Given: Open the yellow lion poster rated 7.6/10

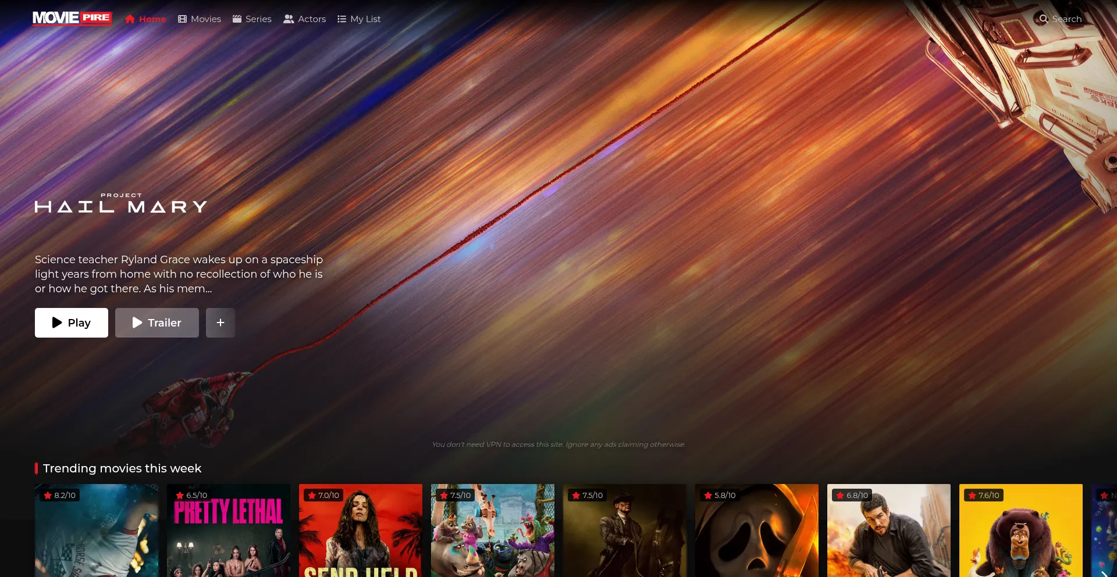Looking at the screenshot, I should (1021, 531).
